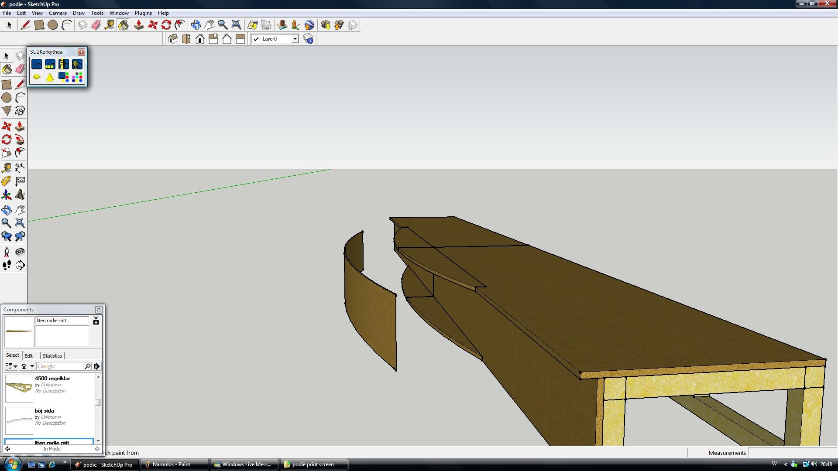This screenshot has height=471, width=838.
Task: Select the Offset tool in top toolbar
Action: (179, 25)
